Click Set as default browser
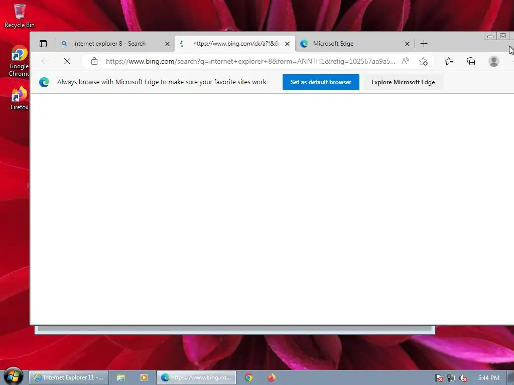Image resolution: width=514 pixels, height=385 pixels. coord(321,82)
